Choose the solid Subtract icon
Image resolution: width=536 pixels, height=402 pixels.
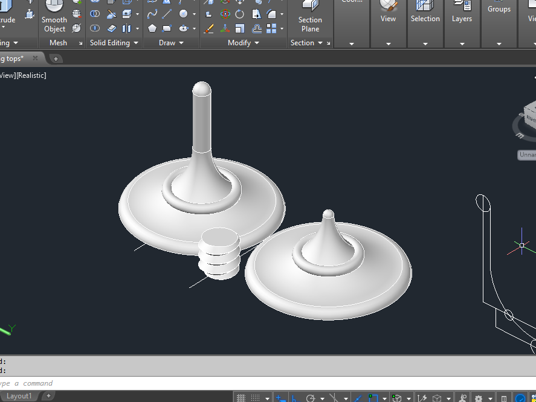click(x=95, y=14)
